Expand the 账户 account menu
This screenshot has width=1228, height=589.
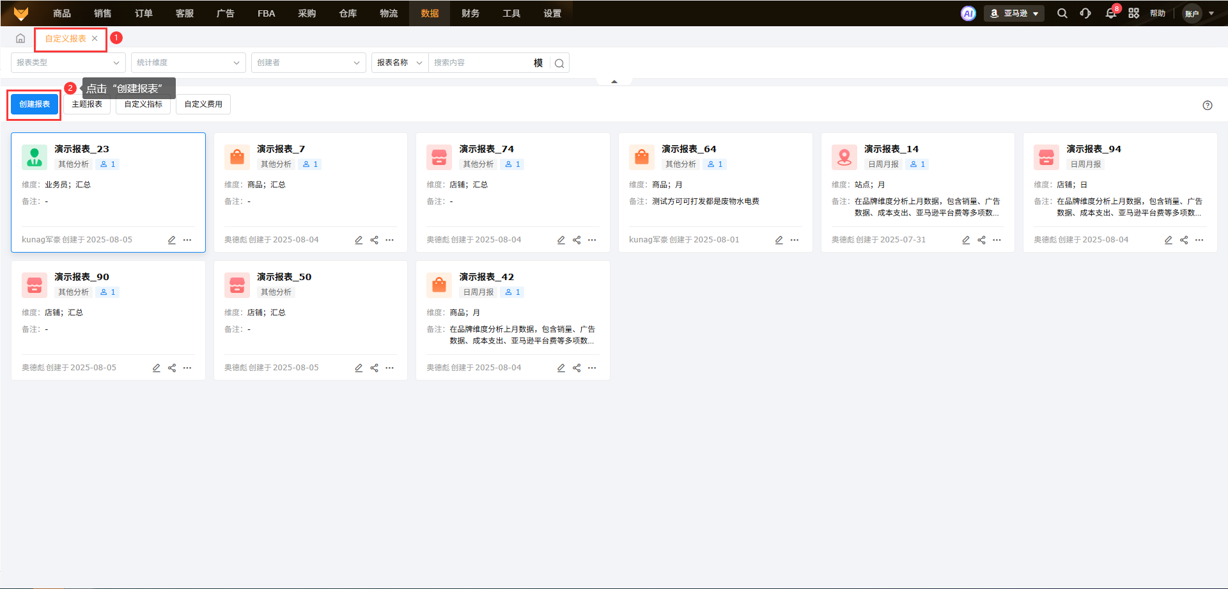tap(1199, 13)
